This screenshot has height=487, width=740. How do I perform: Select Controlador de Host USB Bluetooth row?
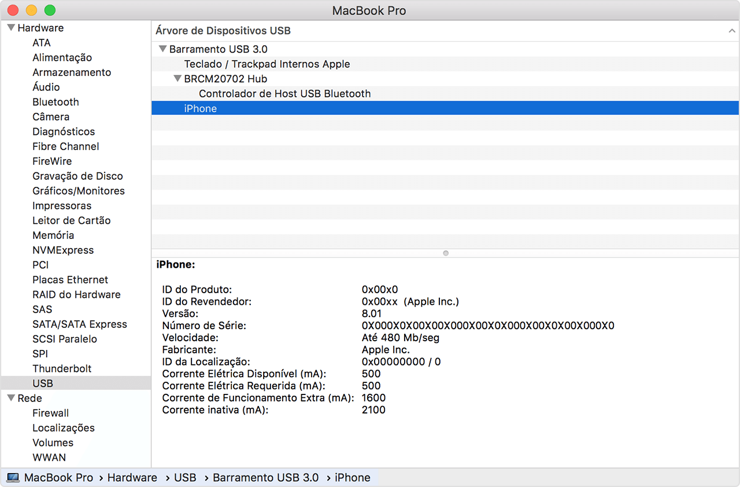tap(445, 94)
